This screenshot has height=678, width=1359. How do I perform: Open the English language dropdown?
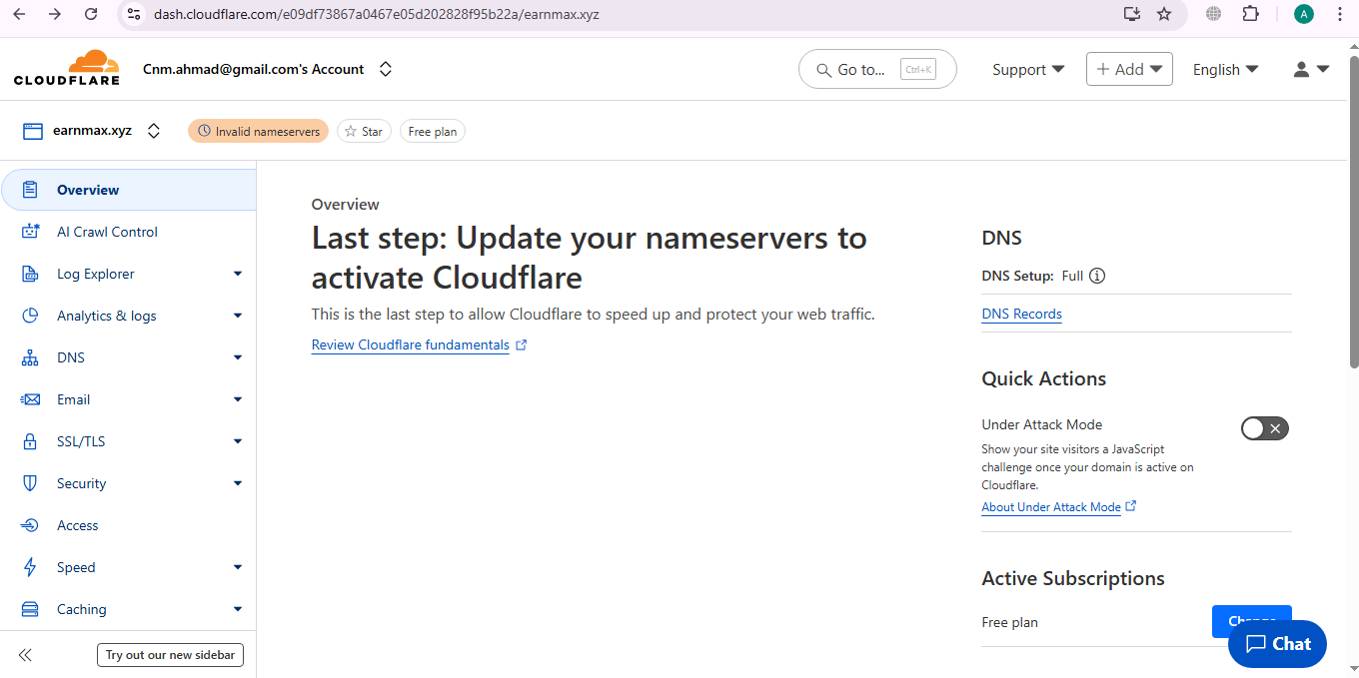pyautogui.click(x=1224, y=69)
